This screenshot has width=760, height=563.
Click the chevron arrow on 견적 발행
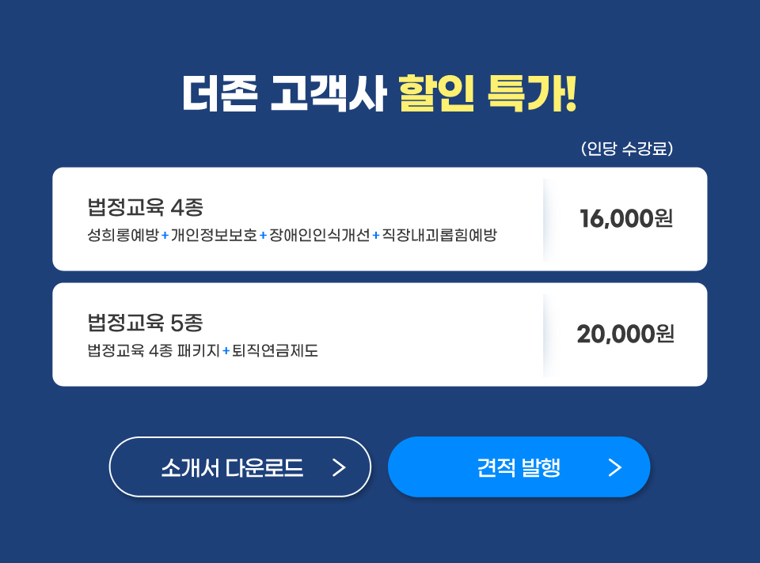click(x=615, y=467)
